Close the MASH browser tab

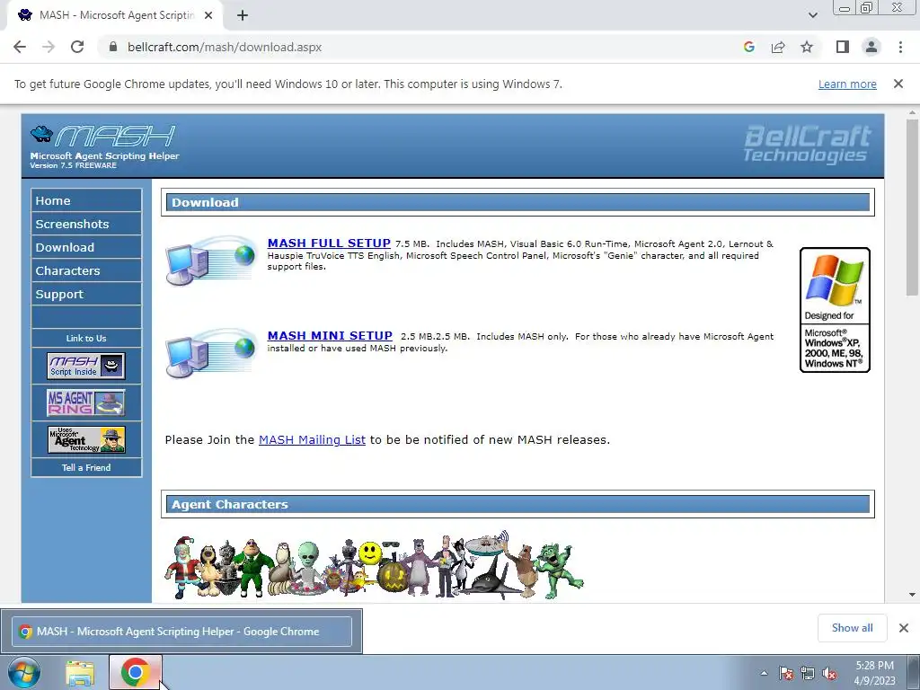[208, 15]
